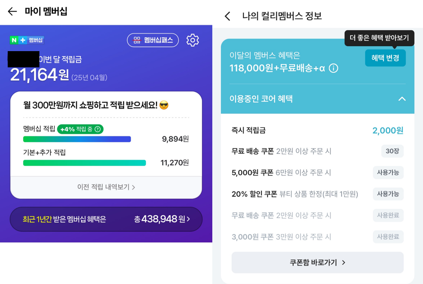Image resolution: width=423 pixels, height=284 pixels.
Task: Click the 멤버십 적립 progress bar
Action: coord(77,139)
